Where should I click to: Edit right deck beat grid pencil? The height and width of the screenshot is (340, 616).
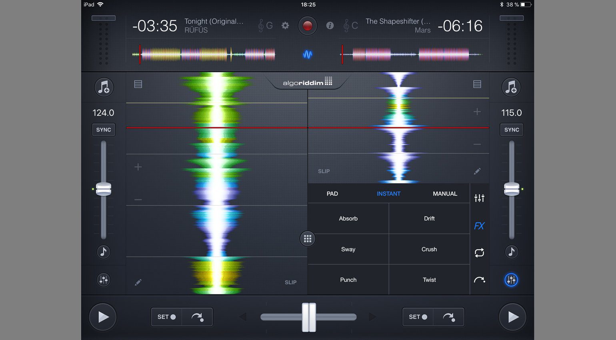(477, 171)
